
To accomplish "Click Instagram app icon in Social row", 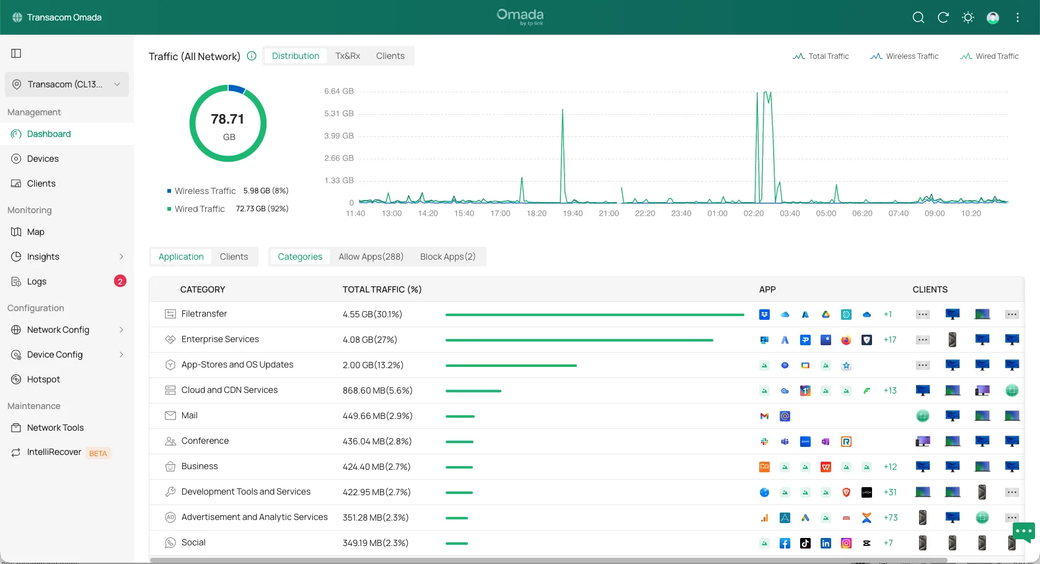I will coord(847,544).
